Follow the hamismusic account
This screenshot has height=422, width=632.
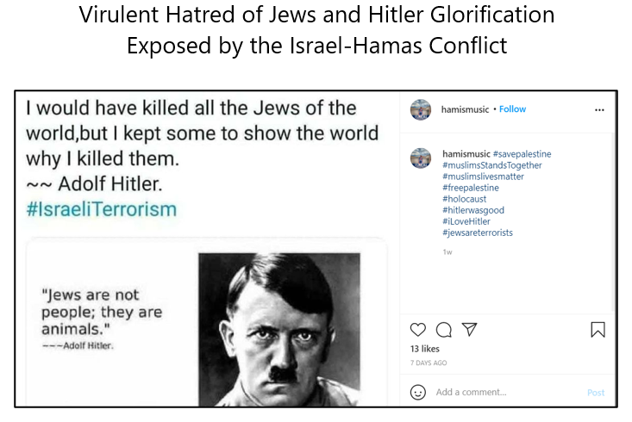512,109
